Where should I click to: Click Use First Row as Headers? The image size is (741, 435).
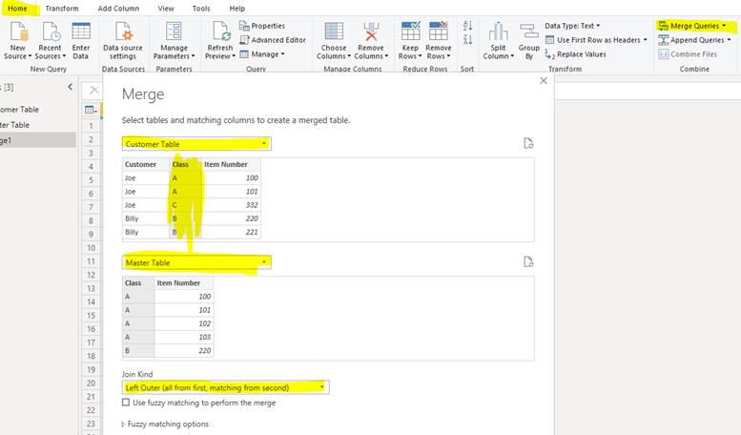(596, 40)
